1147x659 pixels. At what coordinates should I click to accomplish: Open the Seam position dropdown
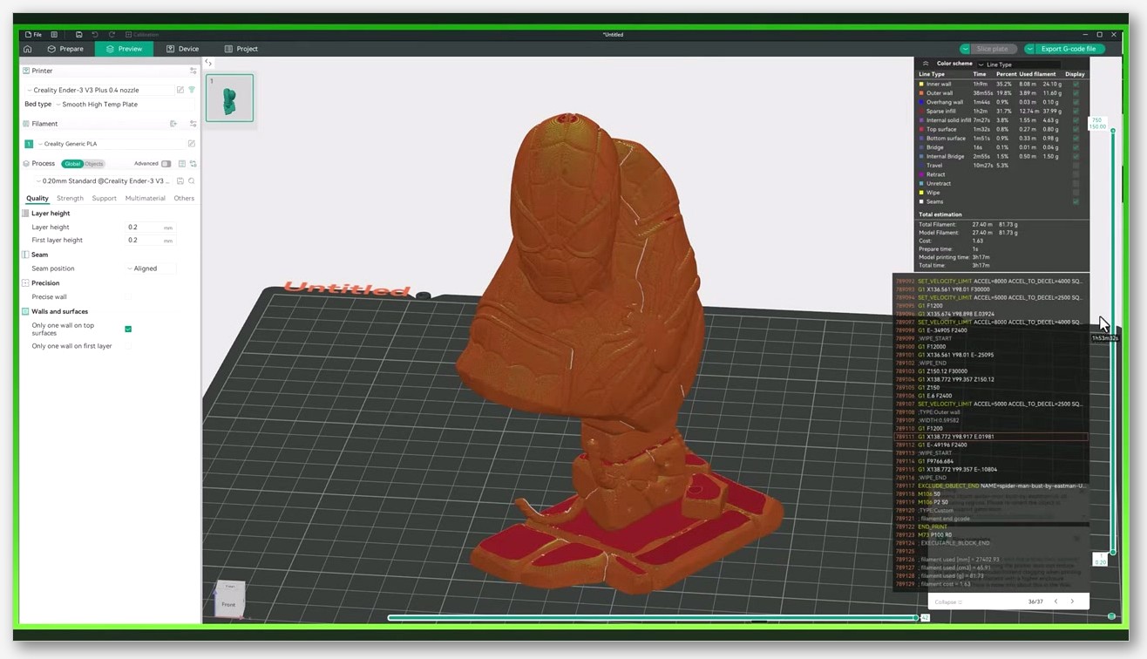pos(151,268)
